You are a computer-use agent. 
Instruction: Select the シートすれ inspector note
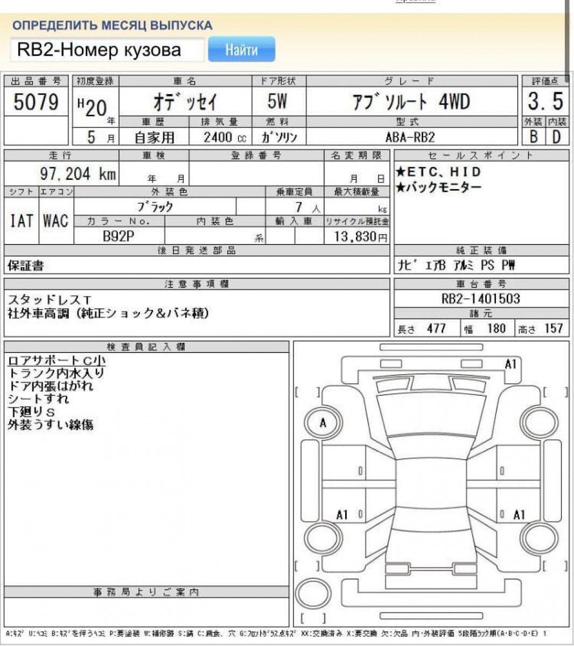click(38, 399)
